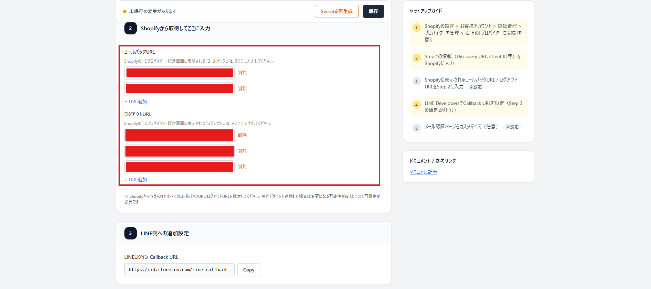
Task: Click the third logout URL input field
Action: [x=179, y=167]
